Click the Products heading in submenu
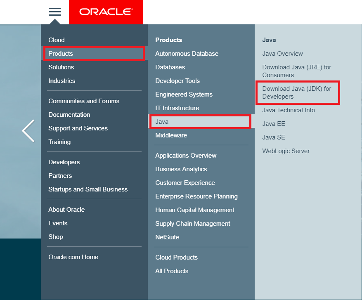 169,40
